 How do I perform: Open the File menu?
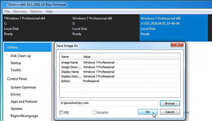(x=7, y=12)
